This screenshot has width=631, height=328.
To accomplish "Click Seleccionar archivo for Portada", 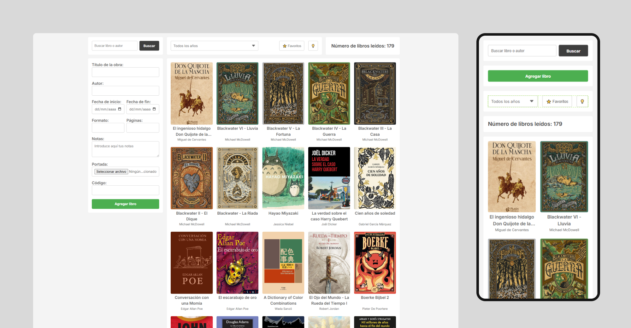I will coord(111,172).
